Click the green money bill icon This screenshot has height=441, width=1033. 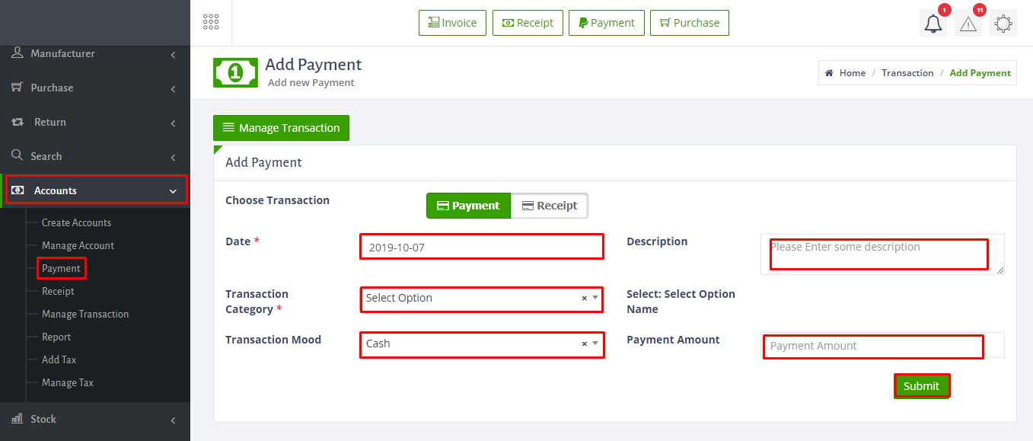click(x=235, y=72)
